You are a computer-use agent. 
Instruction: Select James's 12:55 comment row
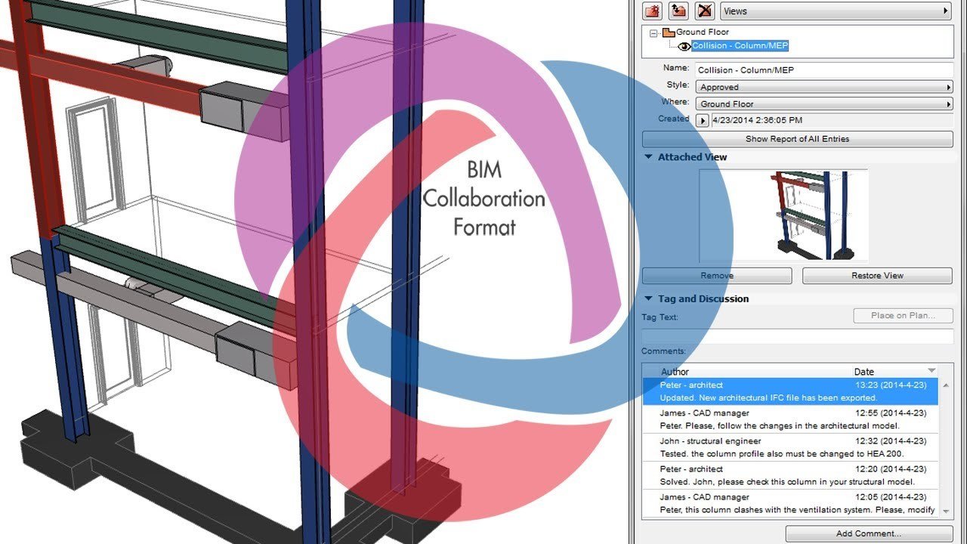790,419
